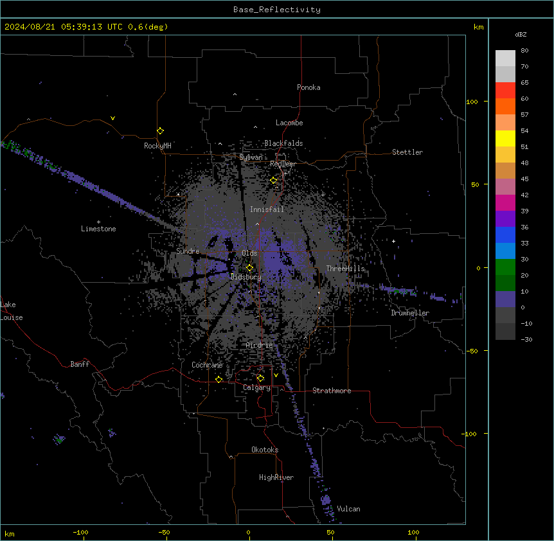Select the Cochrane label
The width and height of the screenshot is (554, 541).
[x=207, y=365]
